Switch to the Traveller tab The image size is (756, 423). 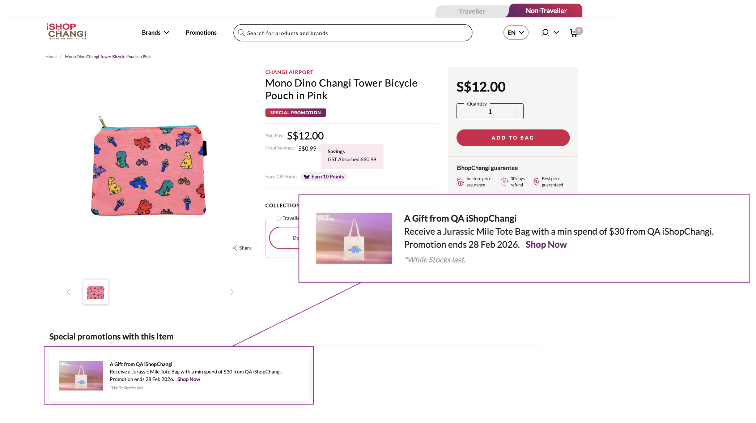pos(472,11)
